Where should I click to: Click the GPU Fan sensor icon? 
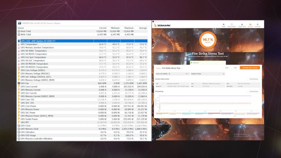(19, 83)
